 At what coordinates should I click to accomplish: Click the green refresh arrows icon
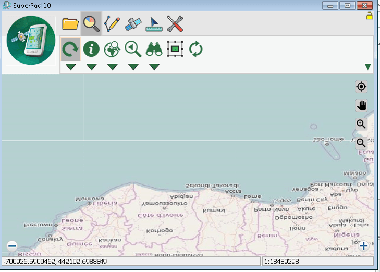click(196, 49)
